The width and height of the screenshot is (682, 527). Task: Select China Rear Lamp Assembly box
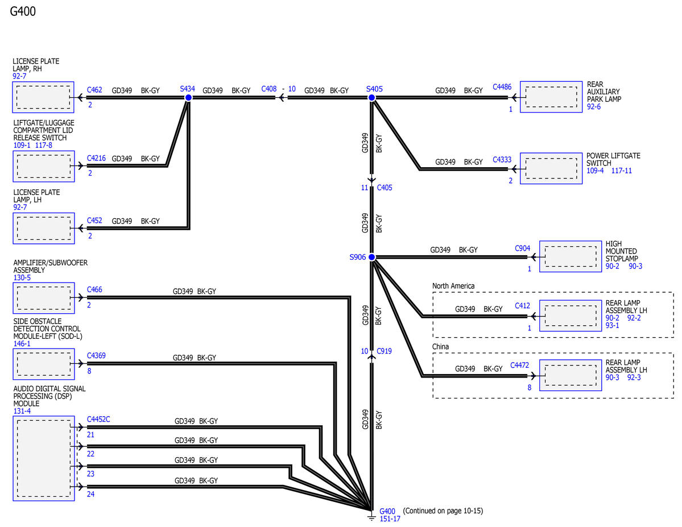click(x=570, y=375)
